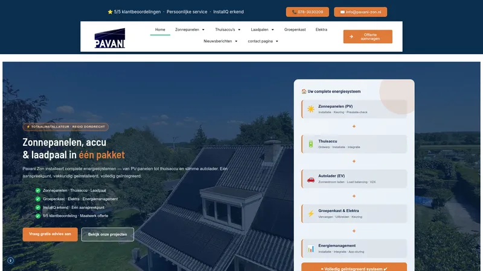
Task: Click the red car icon for Autolader (EV)
Action: [310, 179]
